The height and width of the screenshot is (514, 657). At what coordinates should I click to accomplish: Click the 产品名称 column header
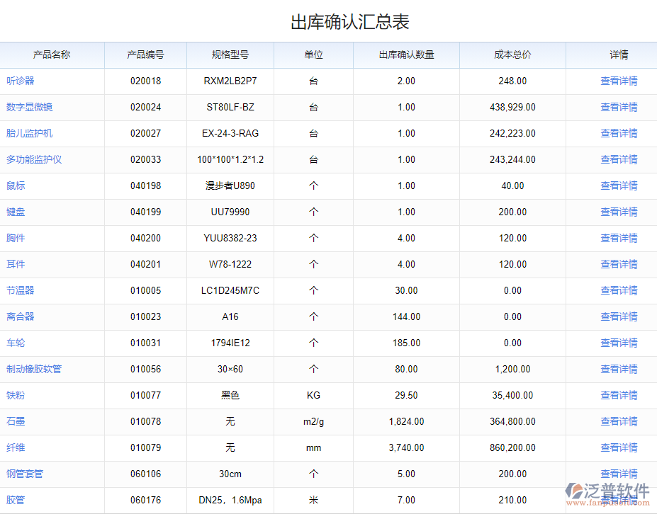(52, 55)
